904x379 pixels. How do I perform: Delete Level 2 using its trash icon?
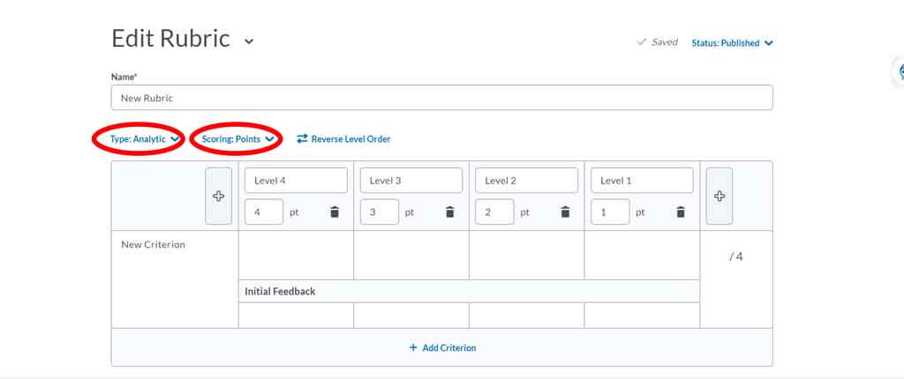pos(565,212)
